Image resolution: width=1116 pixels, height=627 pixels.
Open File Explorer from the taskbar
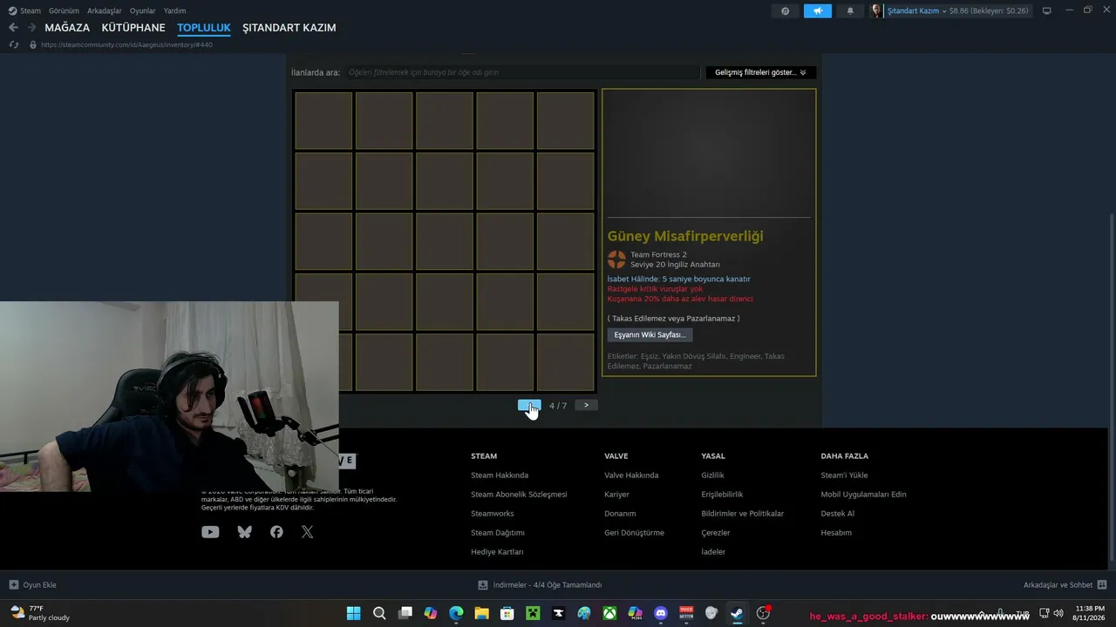(481, 613)
